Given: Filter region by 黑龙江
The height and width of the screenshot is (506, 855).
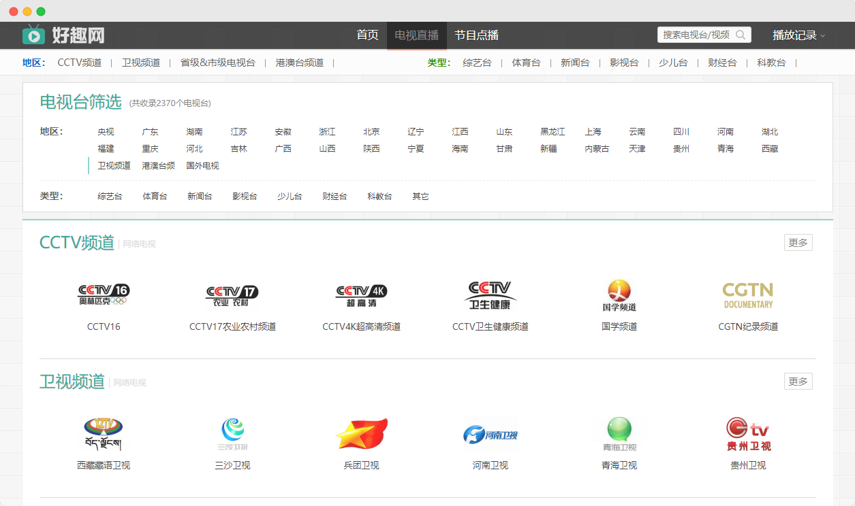Looking at the screenshot, I should pyautogui.click(x=553, y=132).
